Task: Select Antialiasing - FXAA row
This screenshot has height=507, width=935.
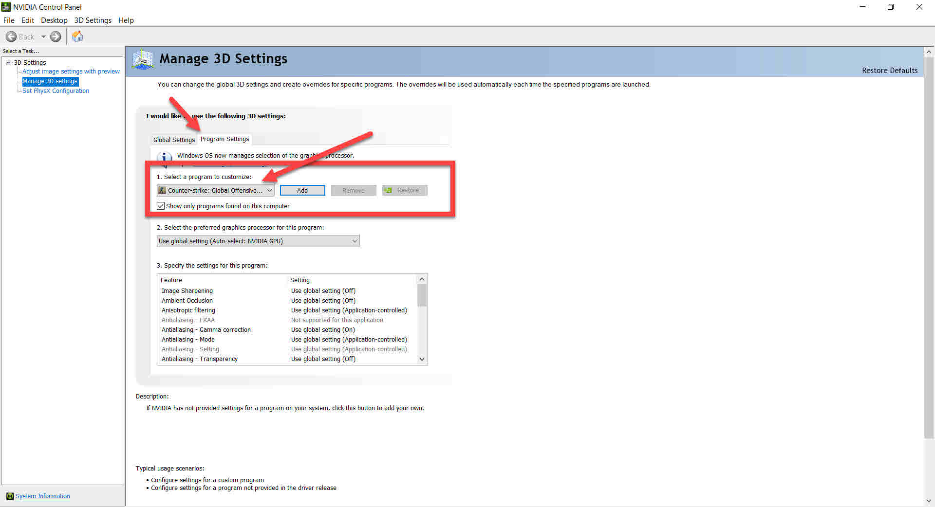Action: (287, 320)
